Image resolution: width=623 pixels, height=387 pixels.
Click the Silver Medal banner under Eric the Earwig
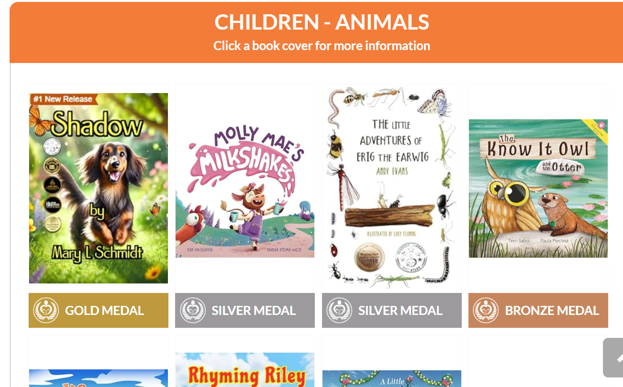[x=392, y=310]
